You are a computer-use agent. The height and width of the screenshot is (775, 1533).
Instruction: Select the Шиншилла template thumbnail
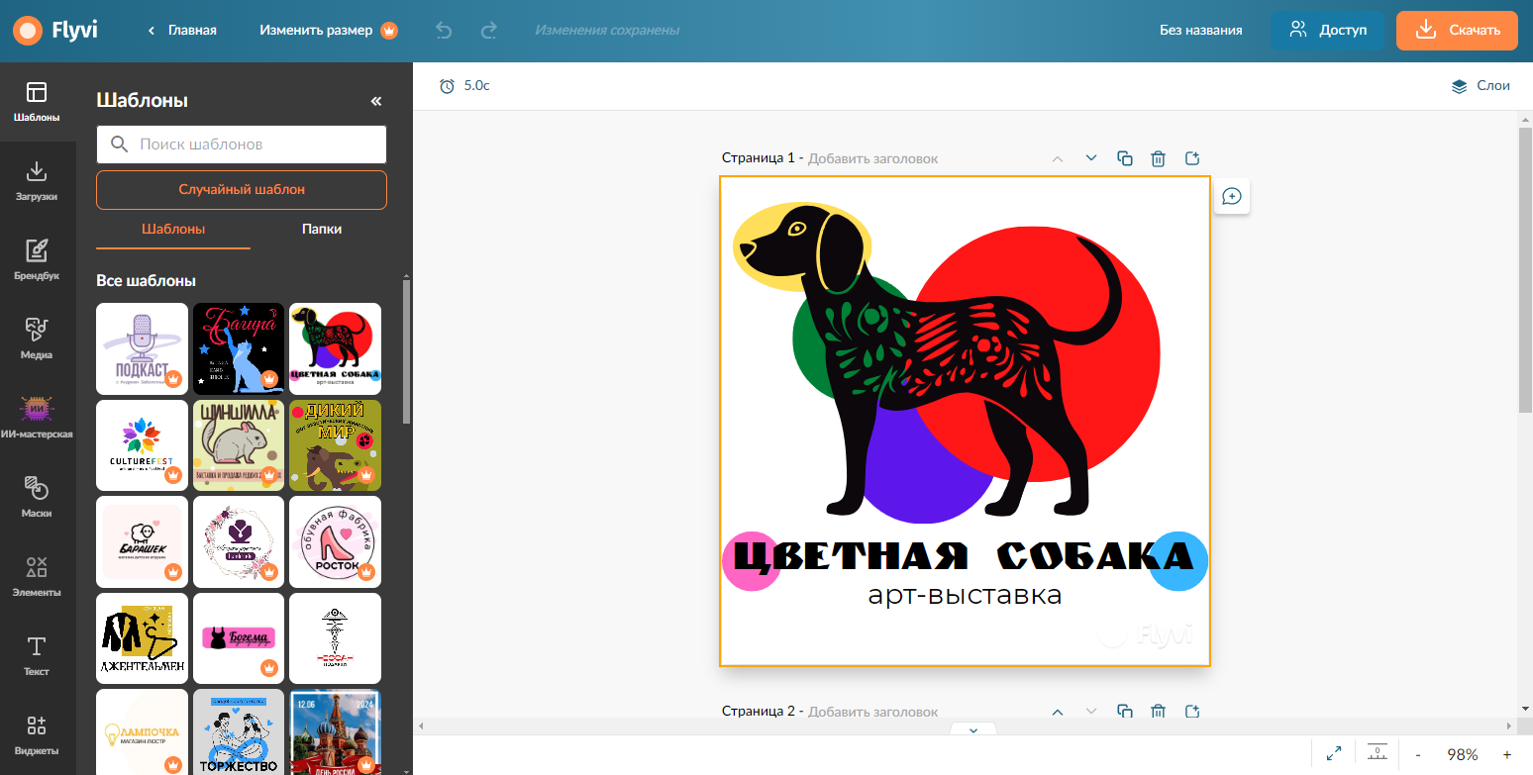[x=239, y=445]
